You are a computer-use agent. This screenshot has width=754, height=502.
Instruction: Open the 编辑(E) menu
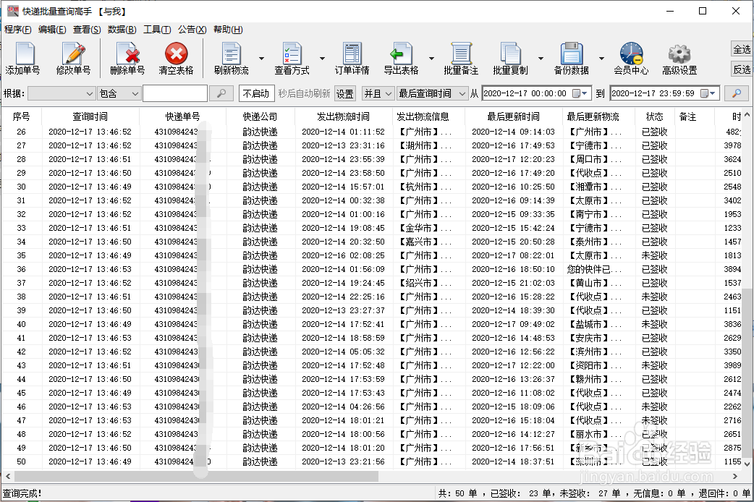coord(52,30)
